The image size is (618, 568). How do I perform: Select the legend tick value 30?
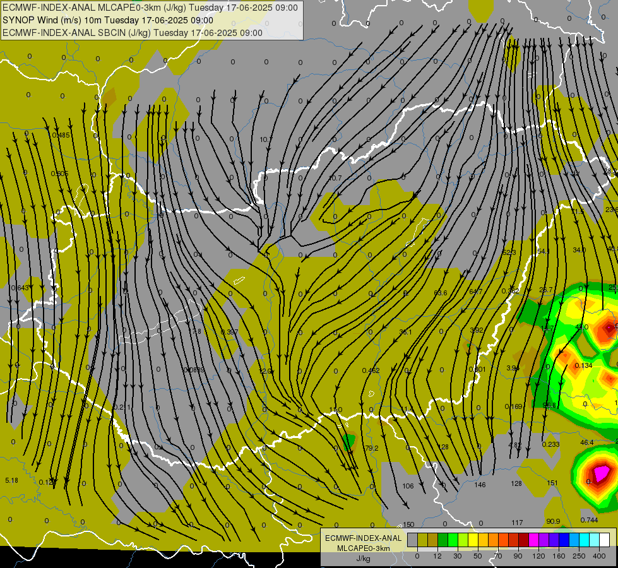[458, 556]
